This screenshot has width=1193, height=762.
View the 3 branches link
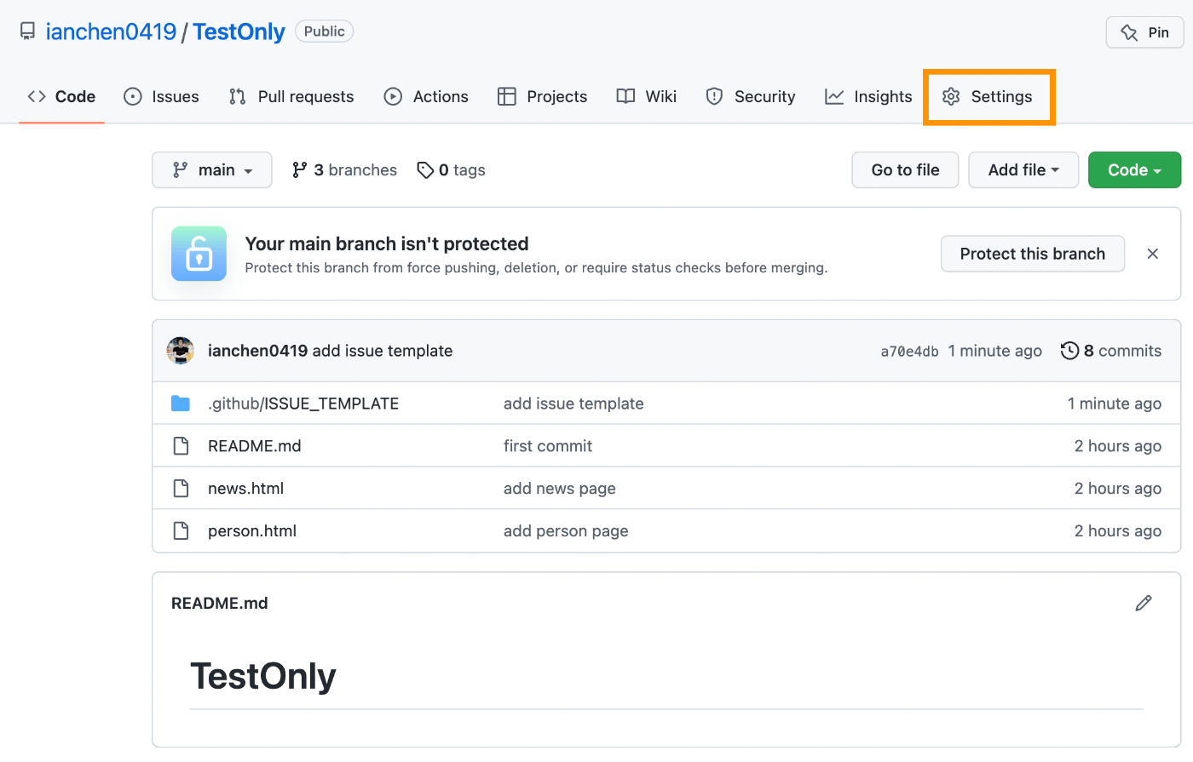point(344,170)
